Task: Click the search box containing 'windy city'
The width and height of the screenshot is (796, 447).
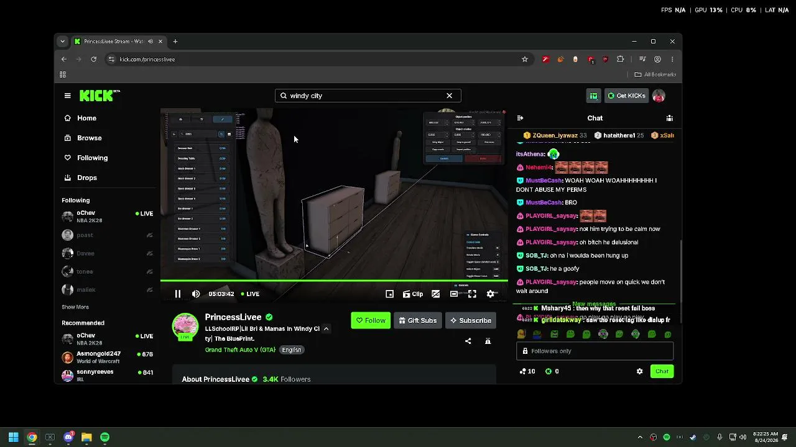Action: [x=368, y=96]
